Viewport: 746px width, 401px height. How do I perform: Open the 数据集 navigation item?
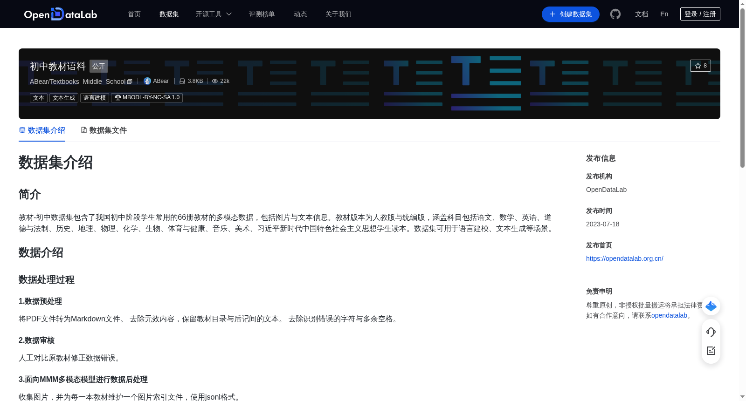(169, 14)
